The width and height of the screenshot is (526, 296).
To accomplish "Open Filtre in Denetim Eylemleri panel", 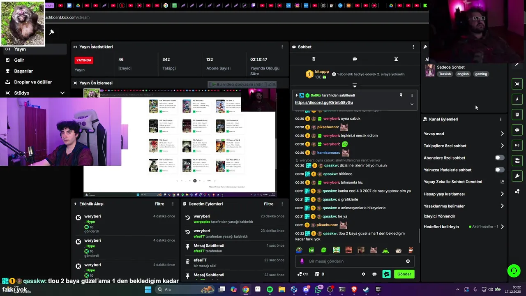I will (269, 204).
